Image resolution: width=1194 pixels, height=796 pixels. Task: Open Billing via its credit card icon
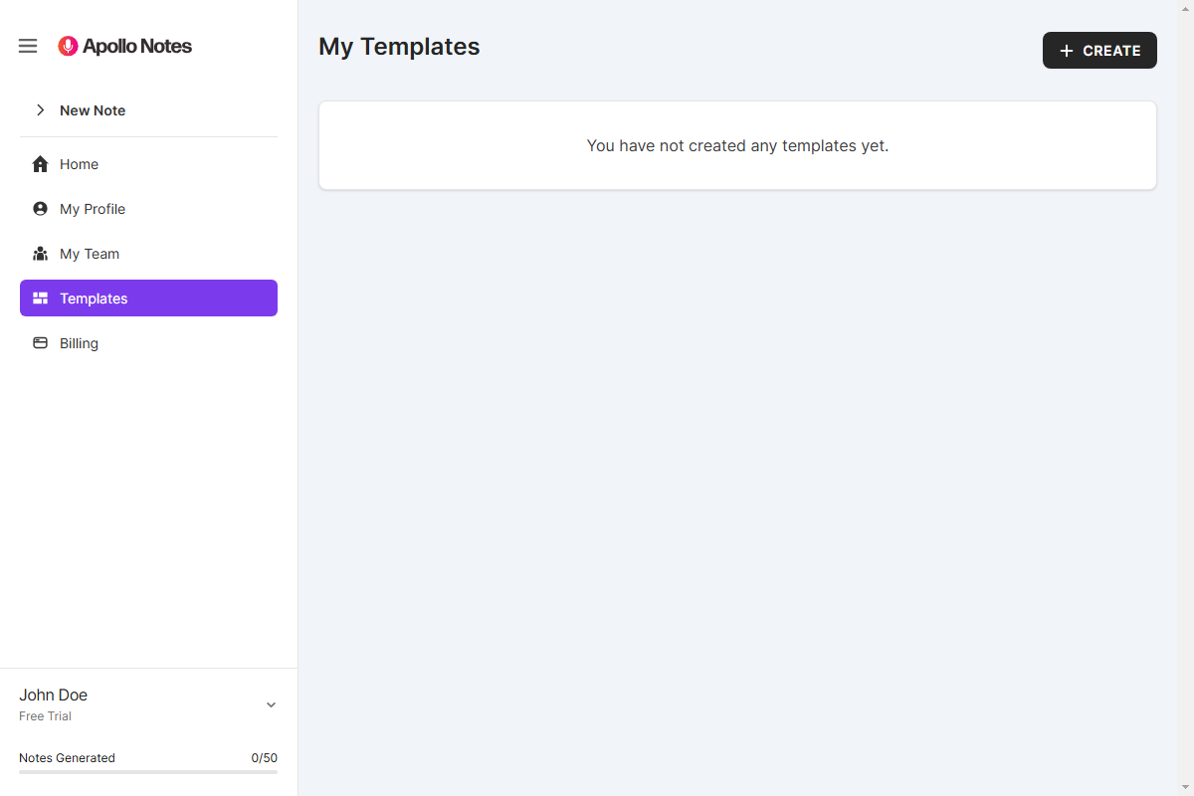(40, 342)
